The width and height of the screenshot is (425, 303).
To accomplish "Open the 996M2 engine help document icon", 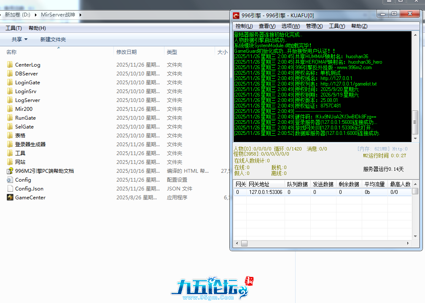I will pos(10,171).
